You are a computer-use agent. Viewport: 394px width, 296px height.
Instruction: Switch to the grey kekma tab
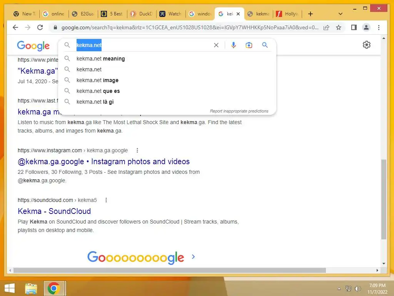tap(259, 14)
